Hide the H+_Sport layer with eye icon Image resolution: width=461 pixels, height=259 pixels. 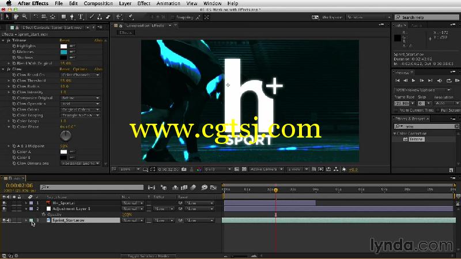coord(4,203)
